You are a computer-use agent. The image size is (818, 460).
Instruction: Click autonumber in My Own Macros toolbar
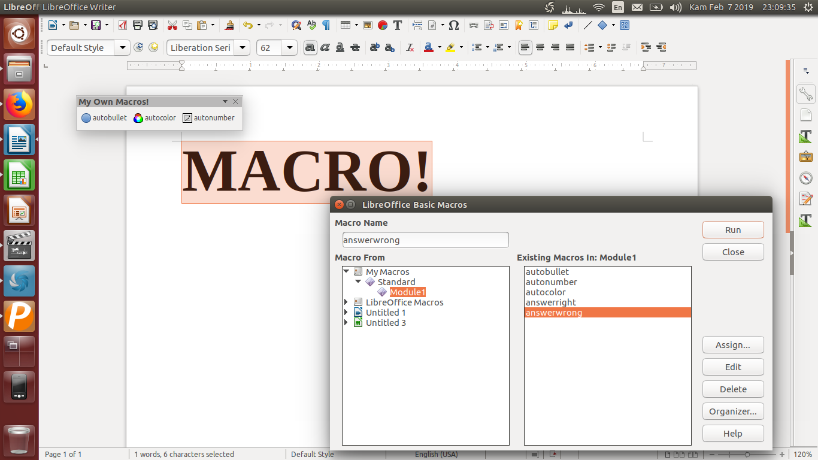(x=208, y=118)
